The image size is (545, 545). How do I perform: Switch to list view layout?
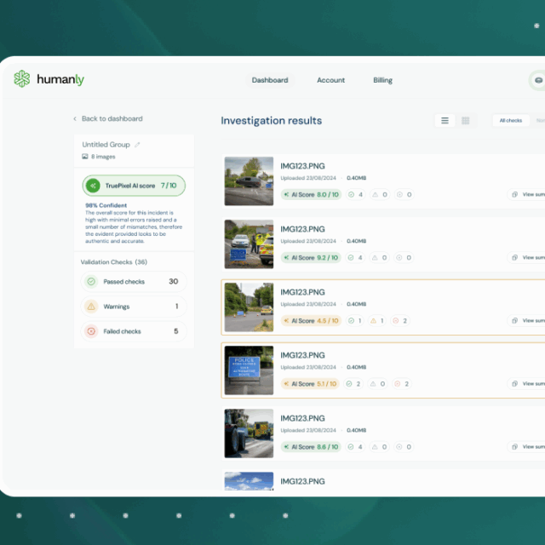[444, 121]
